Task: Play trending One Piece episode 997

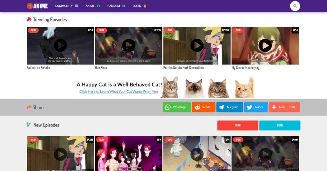Action: coord(129,45)
